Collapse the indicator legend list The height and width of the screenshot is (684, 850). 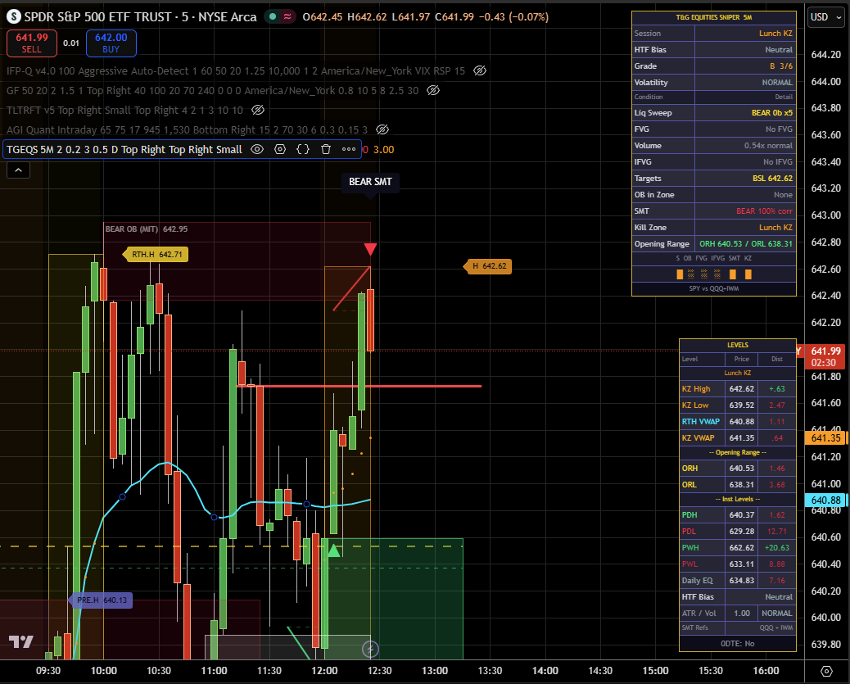coord(19,170)
